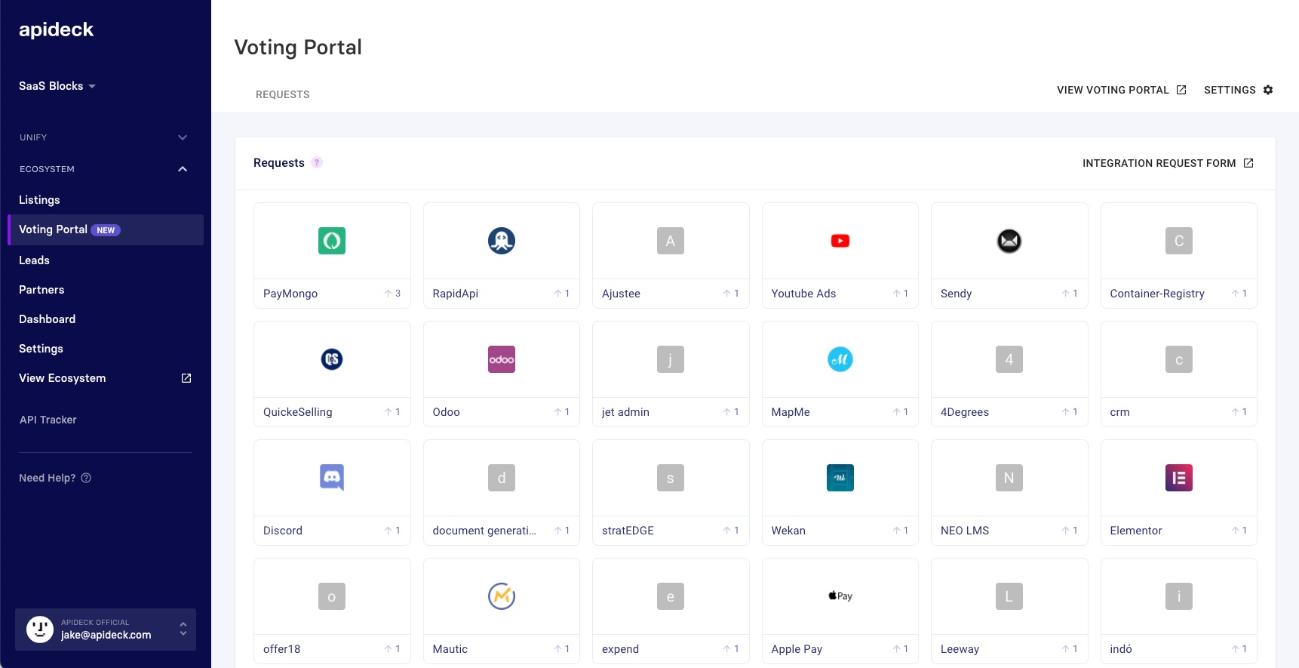The height and width of the screenshot is (668, 1299).
Task: Select the Odoo purple logo
Action: coord(502,359)
